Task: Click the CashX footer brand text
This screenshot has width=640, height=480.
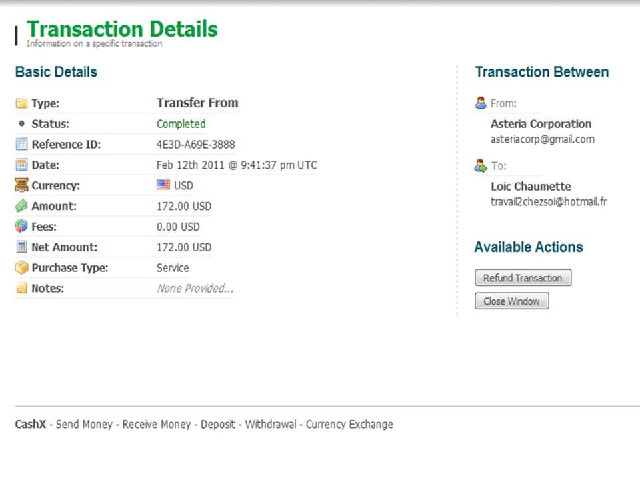Action: coord(31,425)
